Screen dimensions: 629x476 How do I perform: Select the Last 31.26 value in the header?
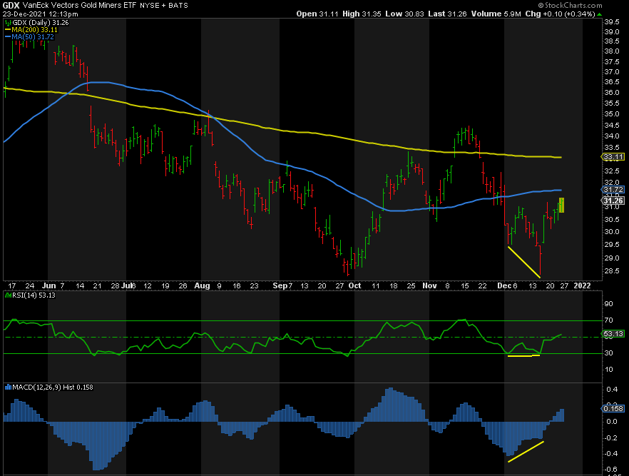pyautogui.click(x=447, y=14)
